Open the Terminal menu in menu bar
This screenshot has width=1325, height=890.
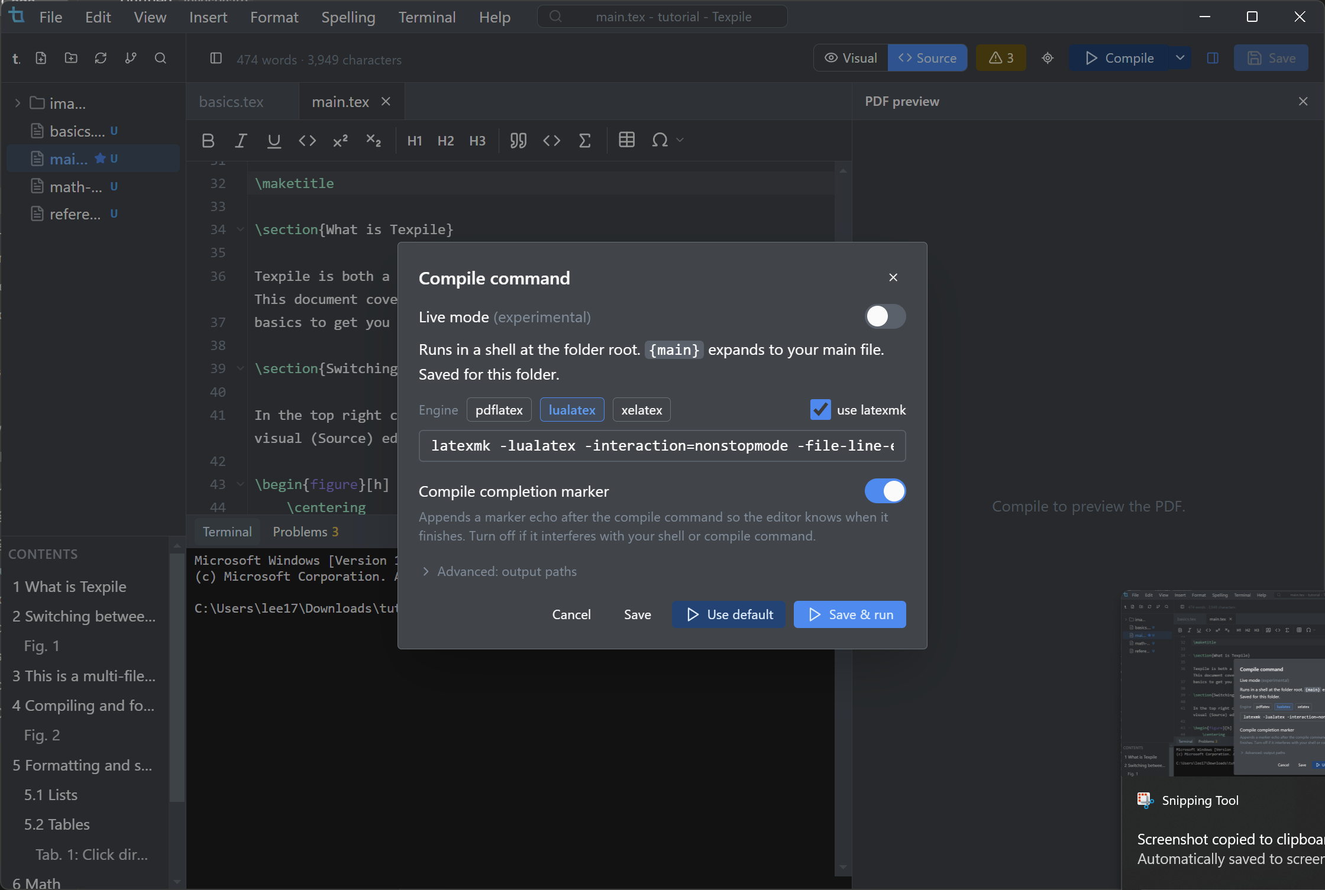click(427, 17)
